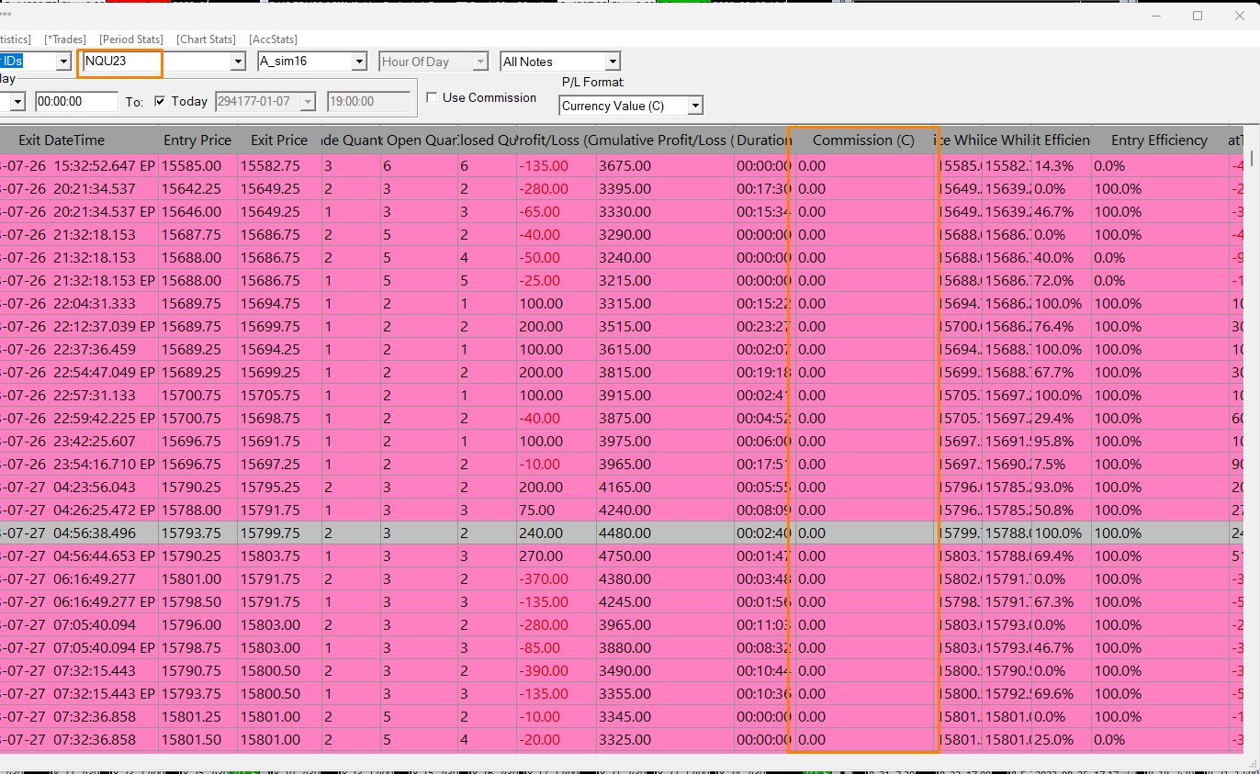Image resolution: width=1260 pixels, height=774 pixels.
Task: Select the profit/loss value -65.00
Action: coord(541,212)
